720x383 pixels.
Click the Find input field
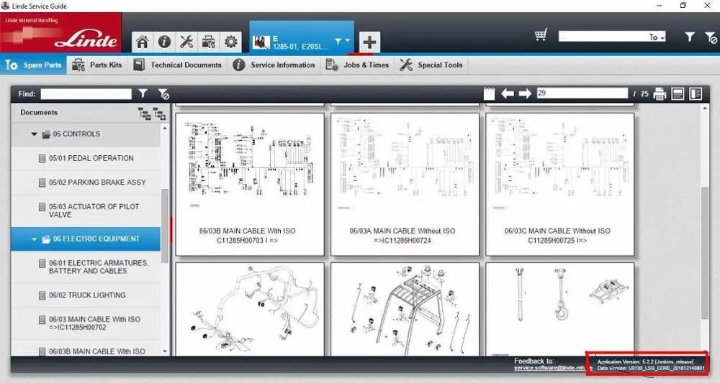click(86, 94)
